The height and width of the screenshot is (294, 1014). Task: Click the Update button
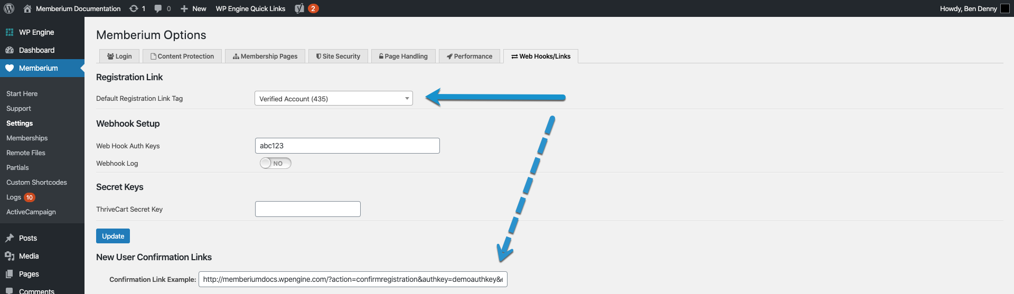pos(113,236)
